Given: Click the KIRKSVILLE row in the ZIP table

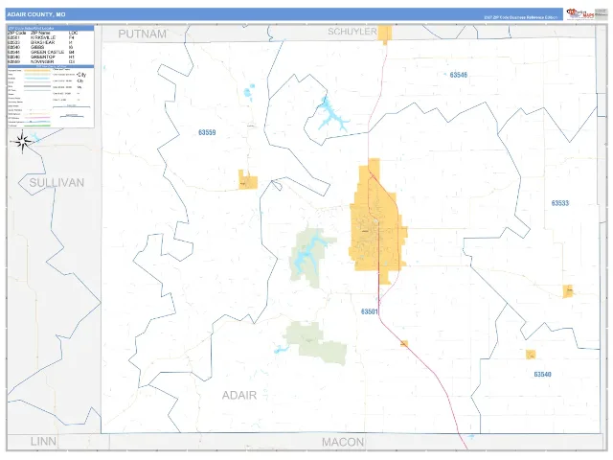Looking at the screenshot, I should pos(51,37).
